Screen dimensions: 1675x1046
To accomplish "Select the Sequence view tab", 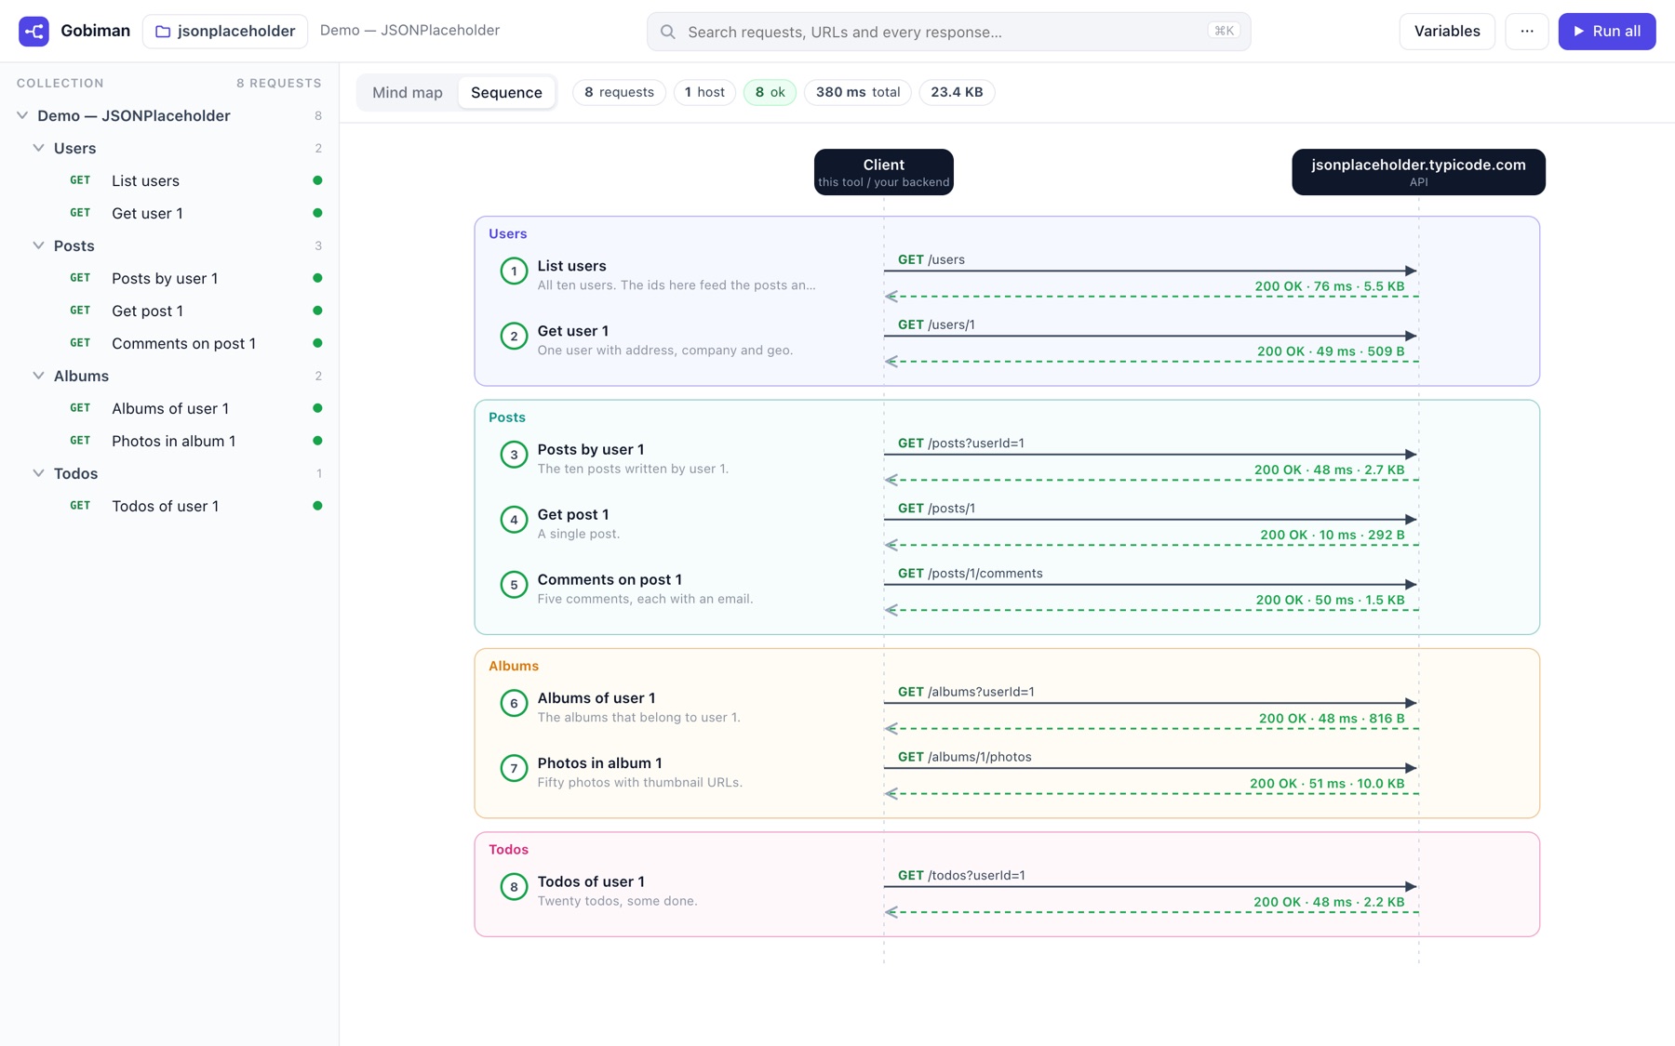I will (x=506, y=92).
